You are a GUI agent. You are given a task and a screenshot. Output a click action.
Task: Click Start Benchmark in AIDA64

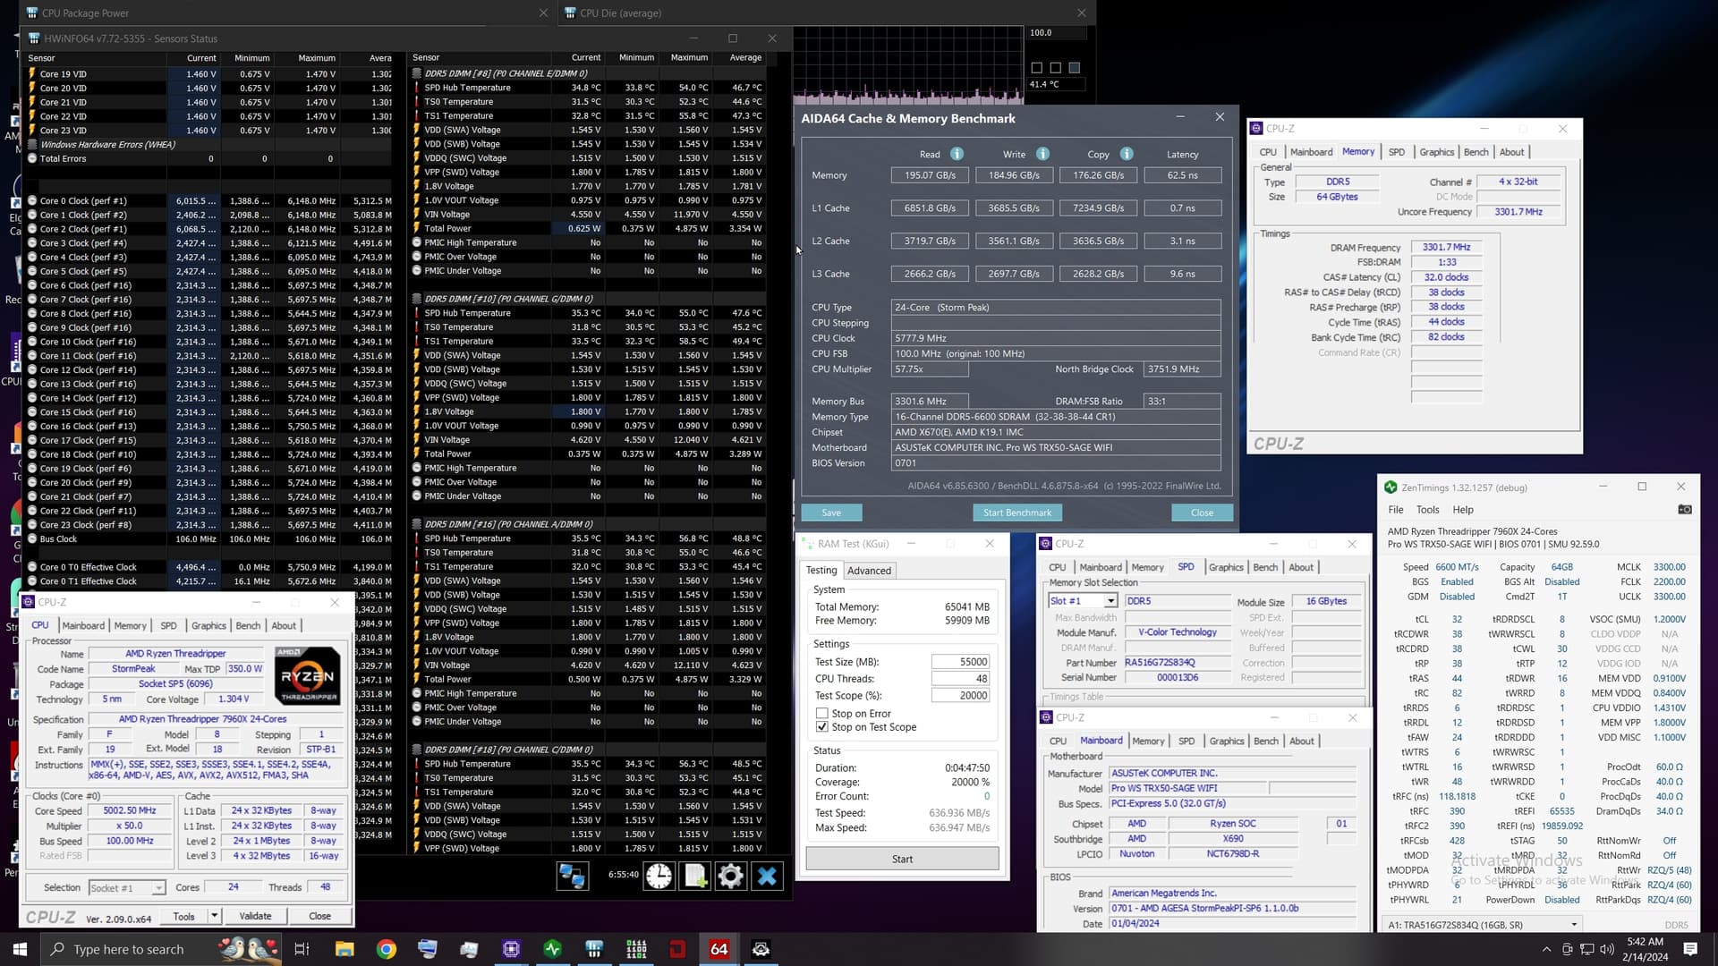coord(1016,513)
